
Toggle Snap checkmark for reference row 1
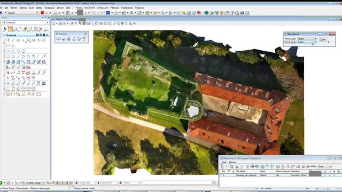pos(330,175)
